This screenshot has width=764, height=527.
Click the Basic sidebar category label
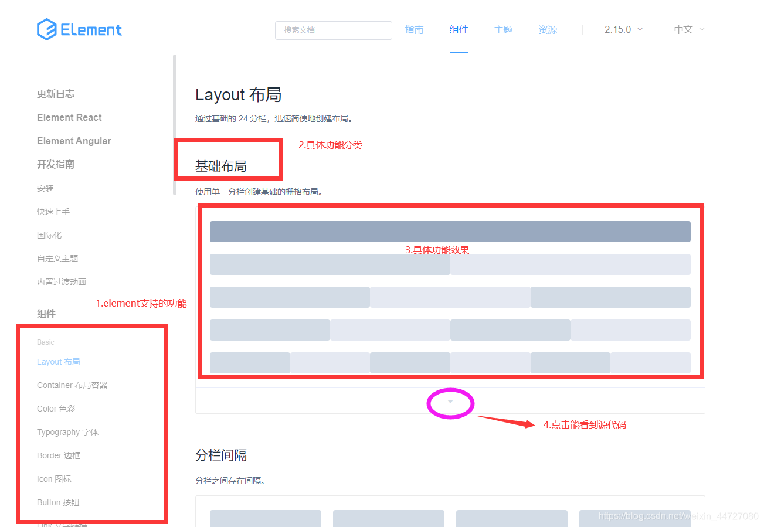(46, 342)
